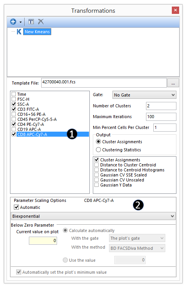Browse for template file with ... button
The width and height of the screenshot is (188, 288).
point(173,83)
